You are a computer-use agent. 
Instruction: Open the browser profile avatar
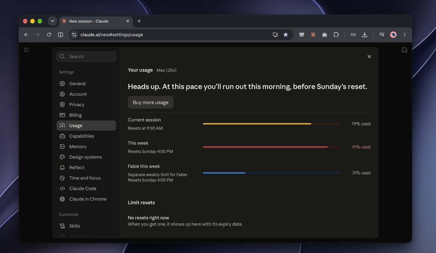click(393, 35)
